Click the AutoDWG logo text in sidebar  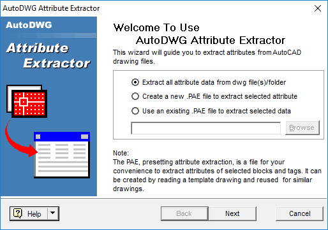click(29, 25)
